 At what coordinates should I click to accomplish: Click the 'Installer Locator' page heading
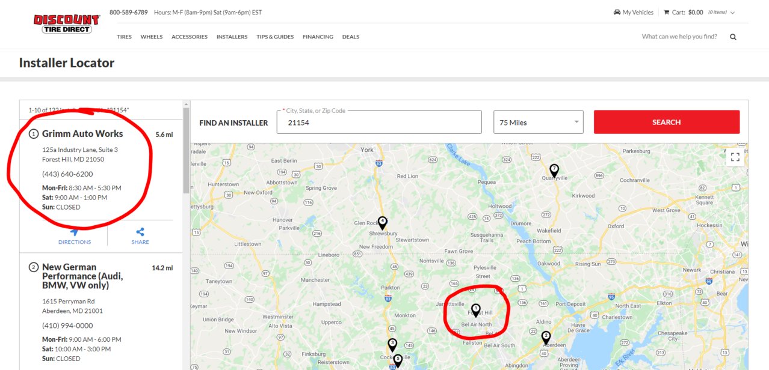[x=67, y=62]
